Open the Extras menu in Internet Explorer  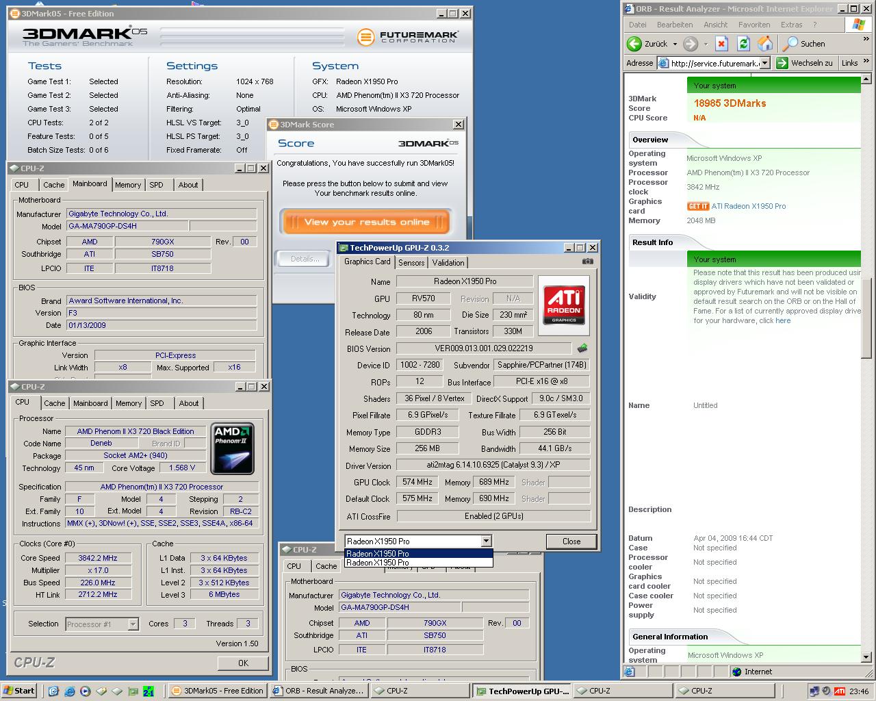pos(791,25)
